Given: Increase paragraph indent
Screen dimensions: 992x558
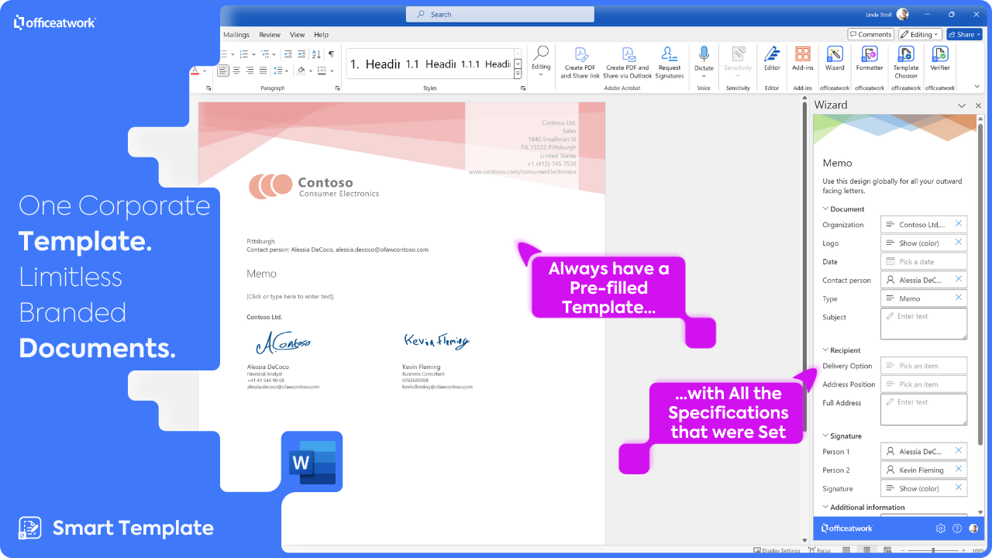Looking at the screenshot, I should click(301, 54).
